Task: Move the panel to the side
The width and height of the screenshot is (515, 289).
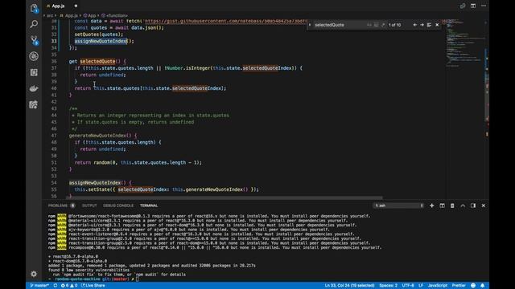Action: 473,206
